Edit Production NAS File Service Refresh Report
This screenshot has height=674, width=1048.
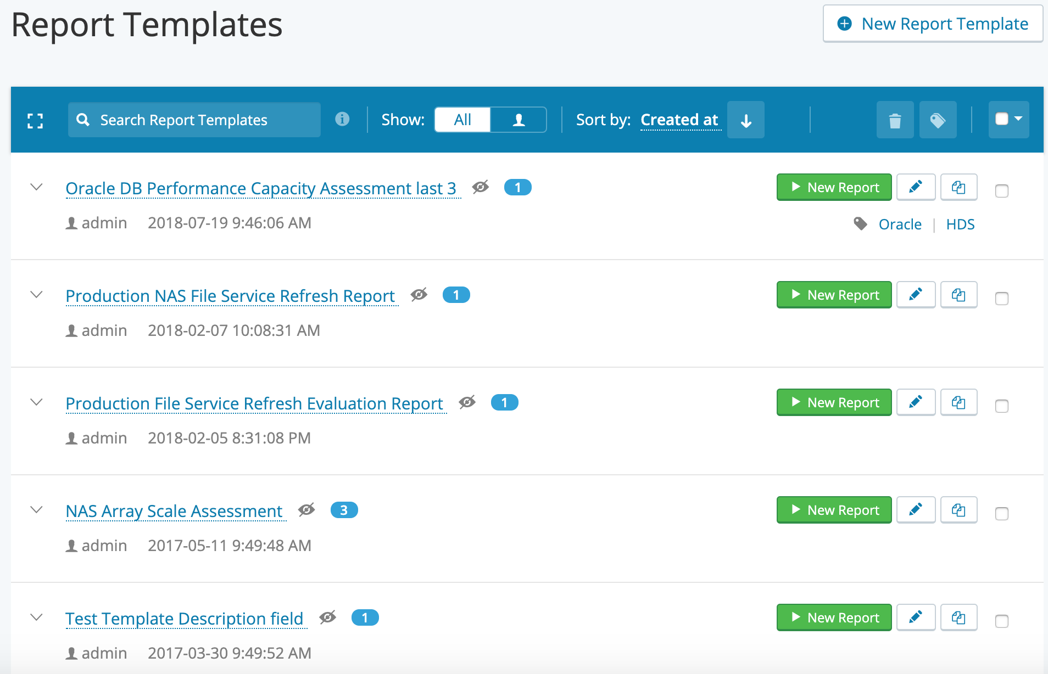[x=916, y=295]
